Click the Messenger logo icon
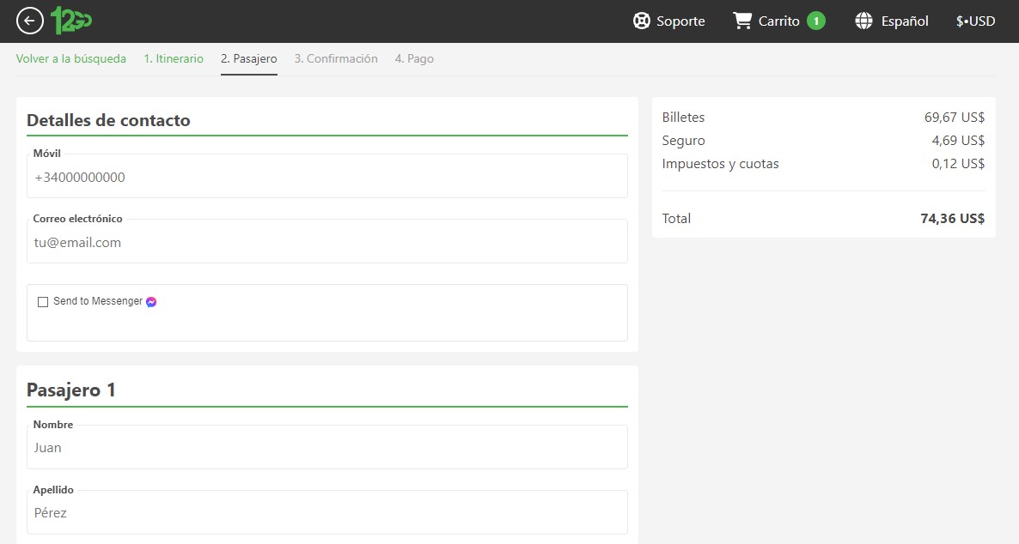 151,302
